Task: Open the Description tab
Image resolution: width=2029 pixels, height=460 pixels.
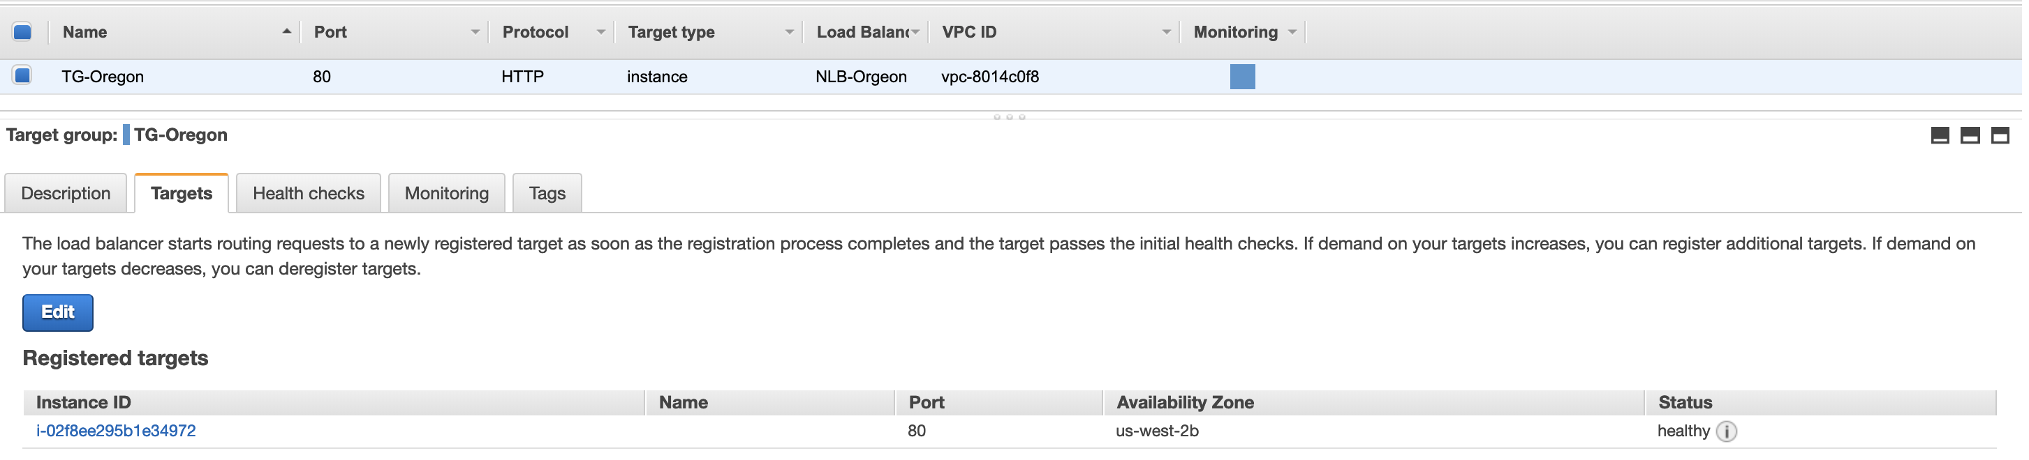Action: [x=66, y=194]
